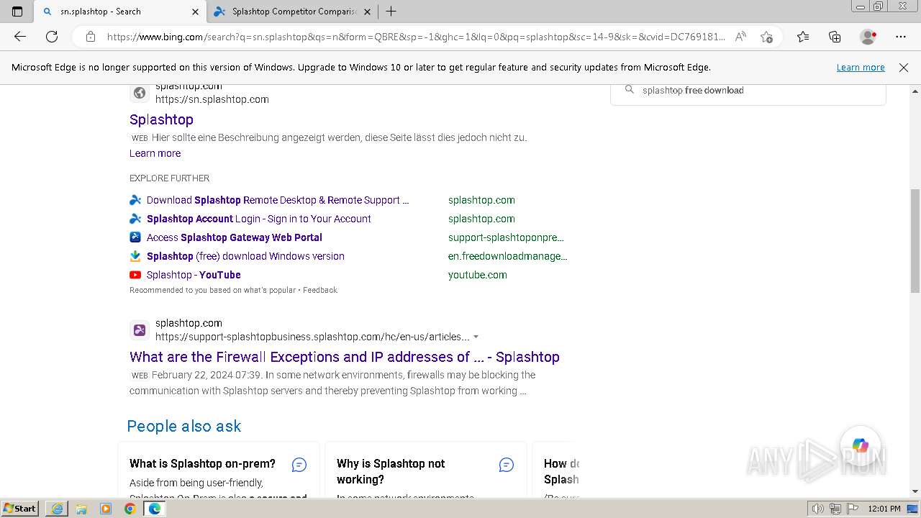Open Chrome from the taskbar
Screen dimensions: 921x518
tap(130, 509)
